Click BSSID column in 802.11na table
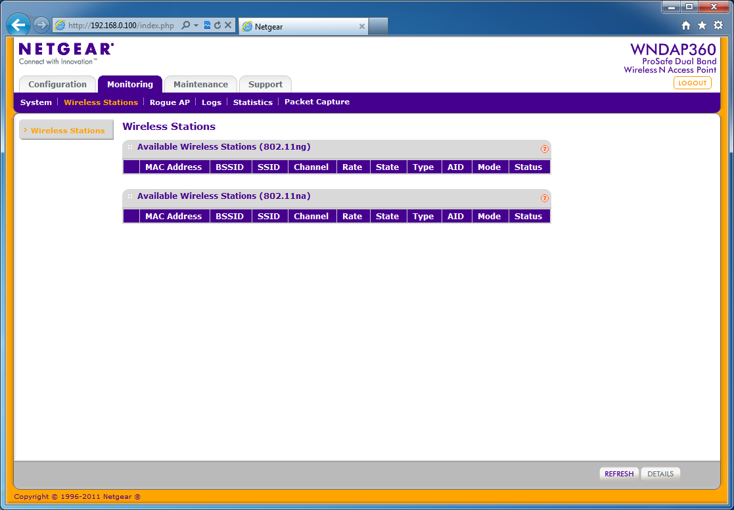Image resolution: width=734 pixels, height=510 pixels. (x=230, y=216)
